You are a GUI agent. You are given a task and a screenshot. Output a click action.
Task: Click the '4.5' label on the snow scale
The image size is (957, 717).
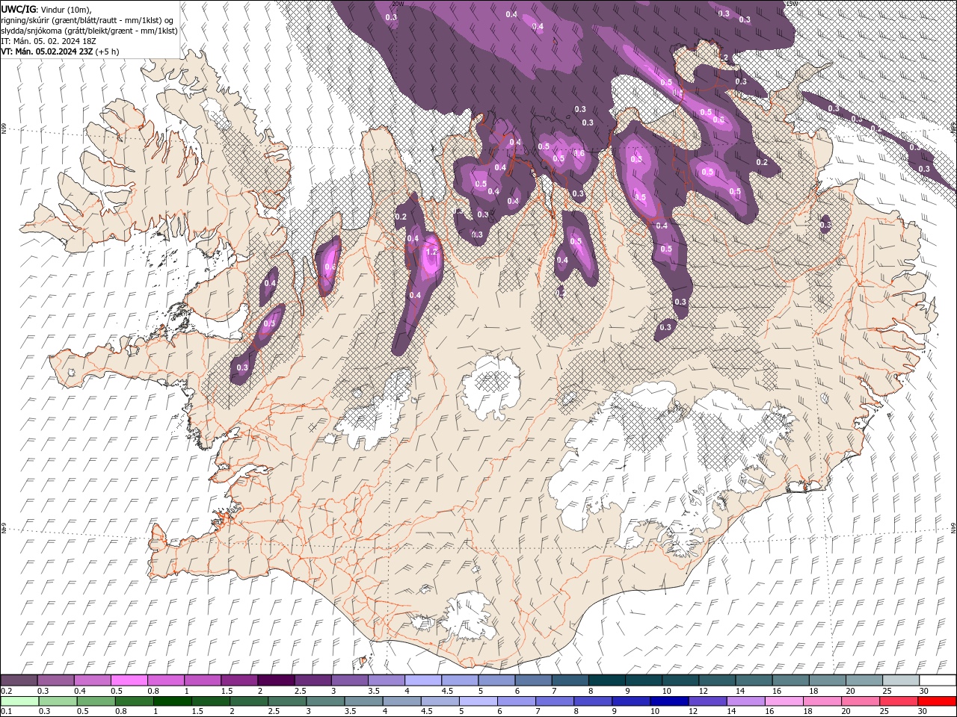click(x=446, y=691)
